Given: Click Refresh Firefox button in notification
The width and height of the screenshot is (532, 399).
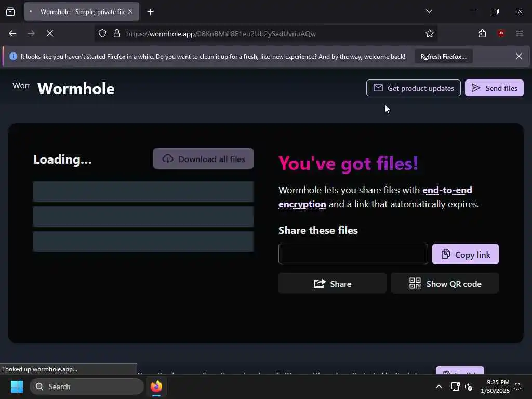Looking at the screenshot, I should [x=444, y=57].
